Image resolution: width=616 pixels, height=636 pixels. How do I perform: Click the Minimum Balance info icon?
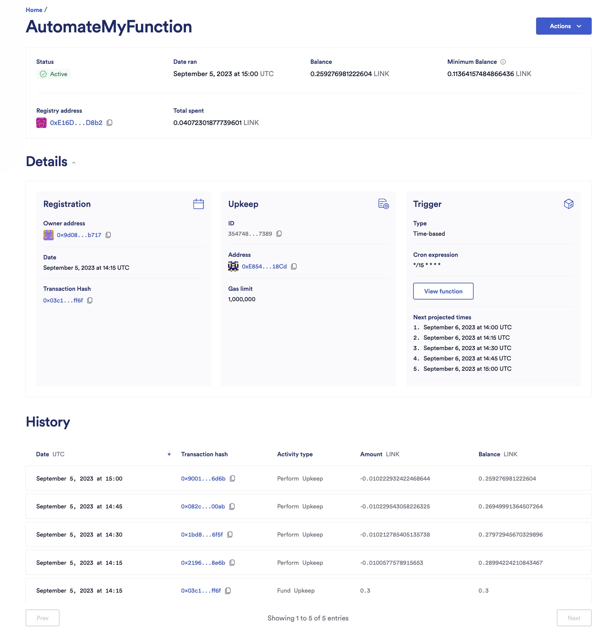(503, 62)
